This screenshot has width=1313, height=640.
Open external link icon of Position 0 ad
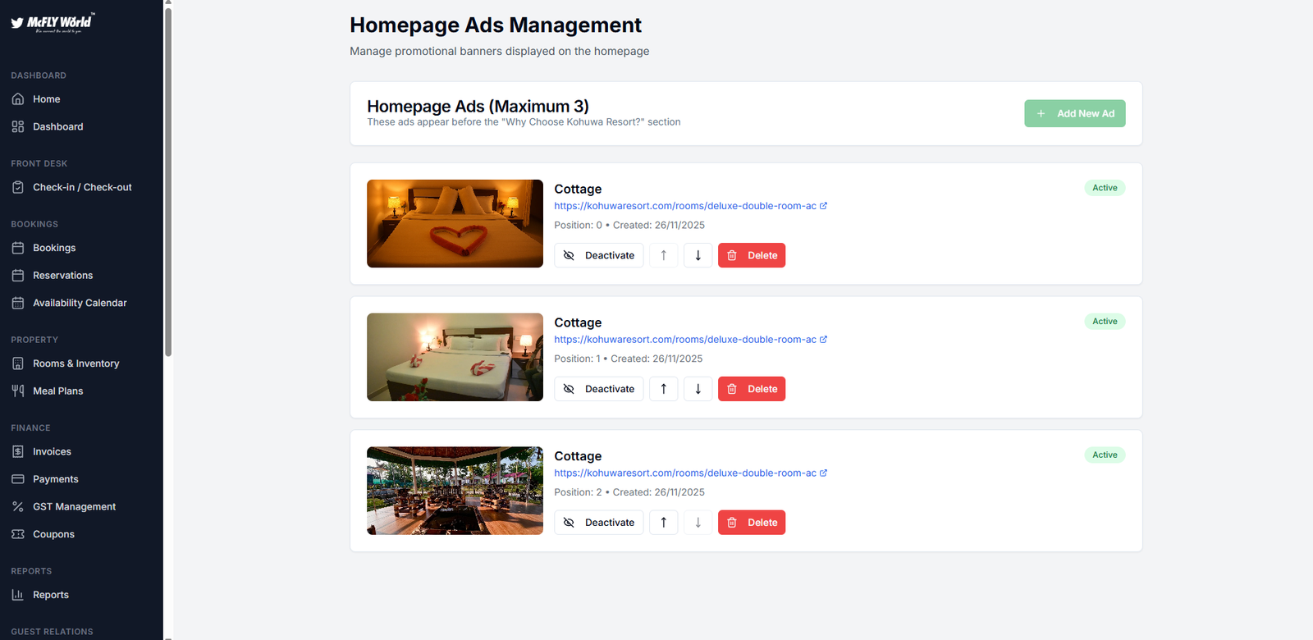(824, 206)
